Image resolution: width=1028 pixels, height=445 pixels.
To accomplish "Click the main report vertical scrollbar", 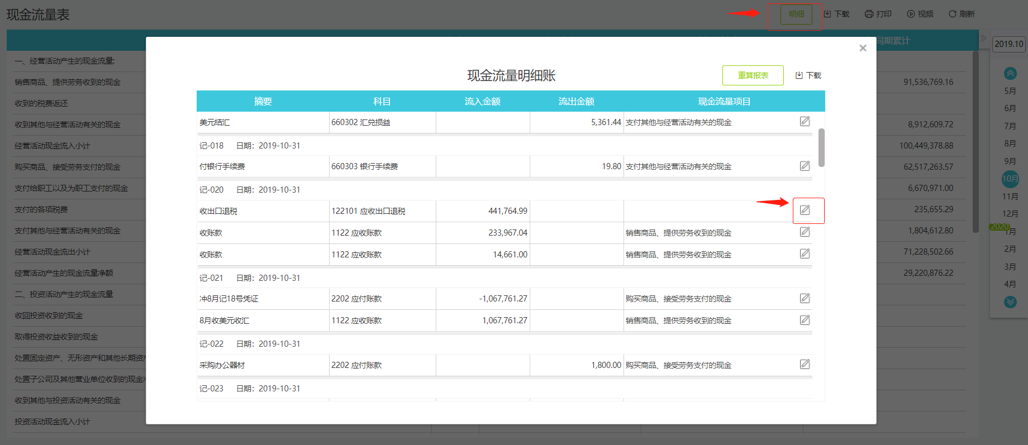I will tap(975, 142).
